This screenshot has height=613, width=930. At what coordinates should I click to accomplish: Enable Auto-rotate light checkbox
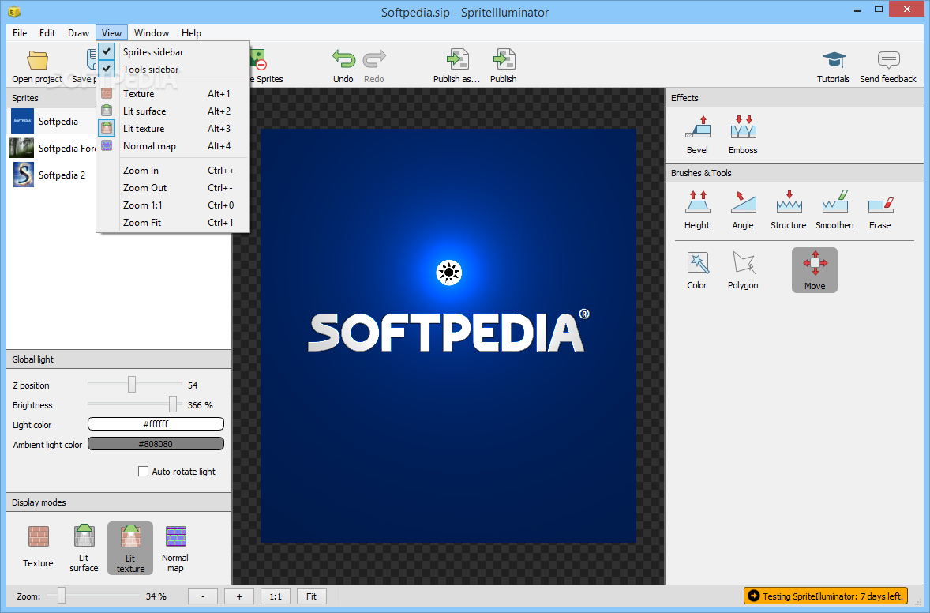click(143, 471)
